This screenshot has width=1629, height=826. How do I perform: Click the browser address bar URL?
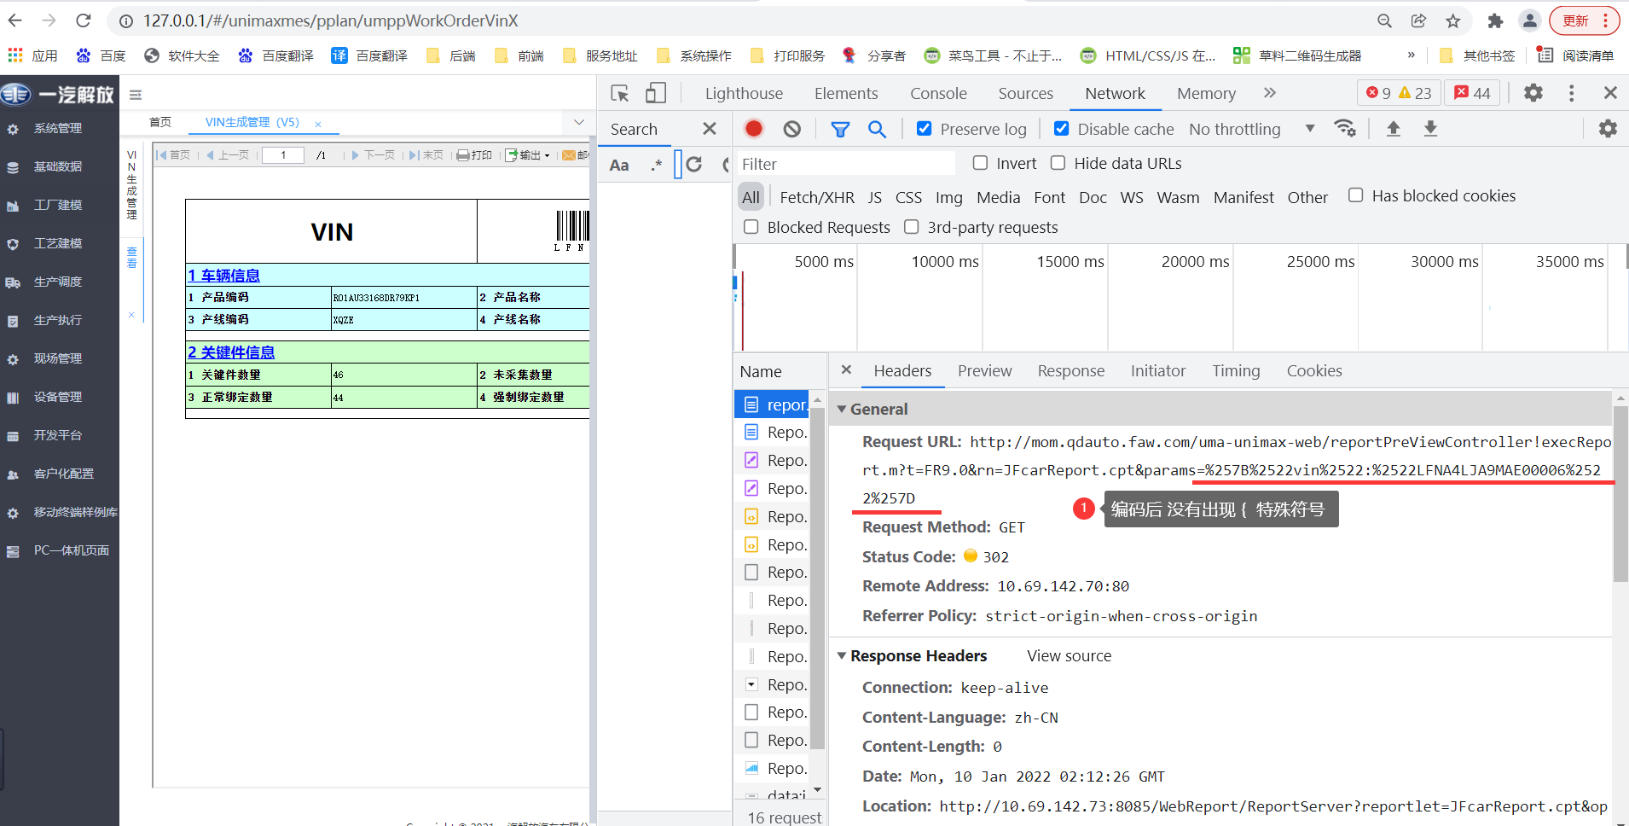330,20
